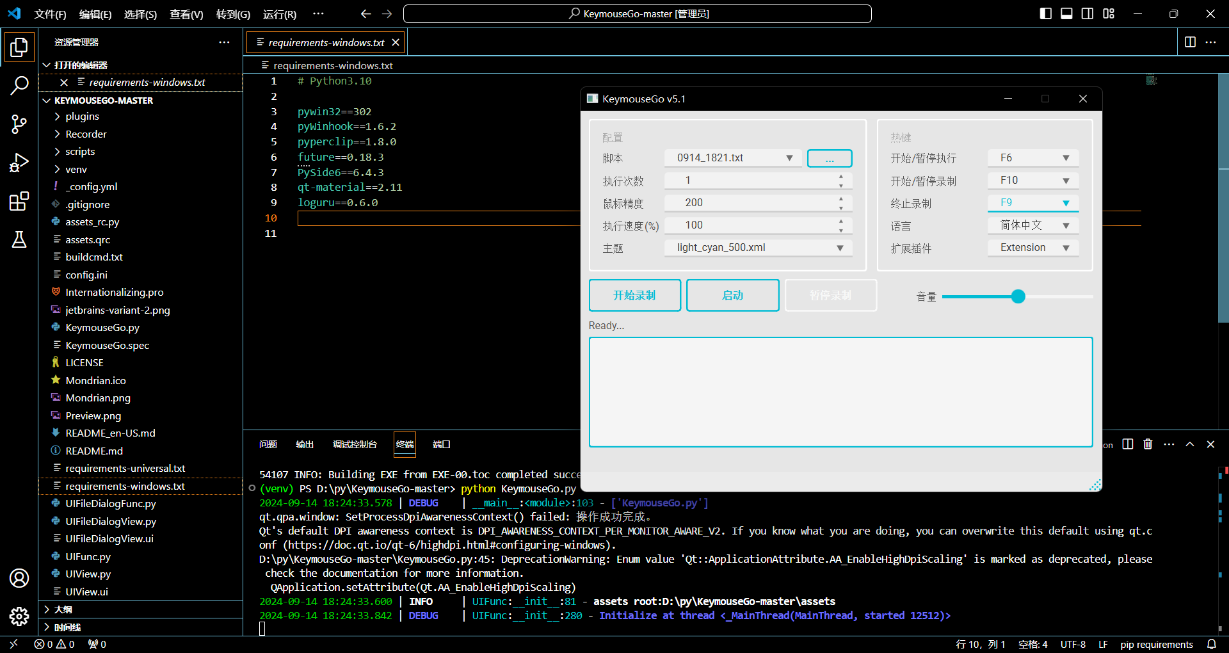Click the VS Code title search box
This screenshot has height=653, width=1229.
pyautogui.click(x=638, y=13)
